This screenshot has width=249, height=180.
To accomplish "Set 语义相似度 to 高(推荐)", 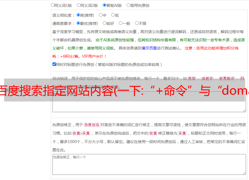I will [78, 15].
